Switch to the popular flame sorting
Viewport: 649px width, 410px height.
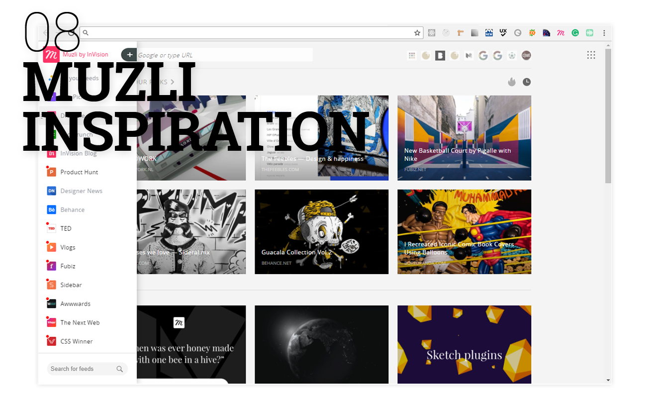tap(512, 82)
